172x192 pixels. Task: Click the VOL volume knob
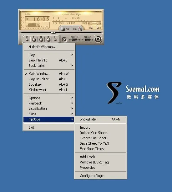(63, 29)
